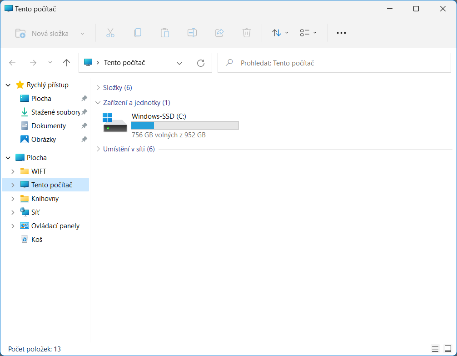Expand the Složky (6) group
Image resolution: width=457 pixels, height=356 pixels.
99,88
